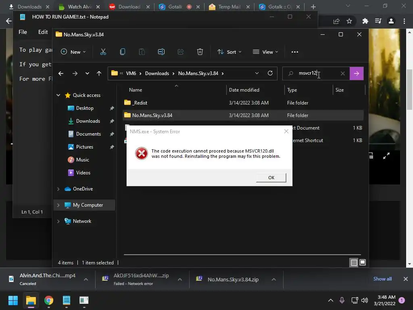Click the Share icon in Explorer toolbar

point(180,52)
